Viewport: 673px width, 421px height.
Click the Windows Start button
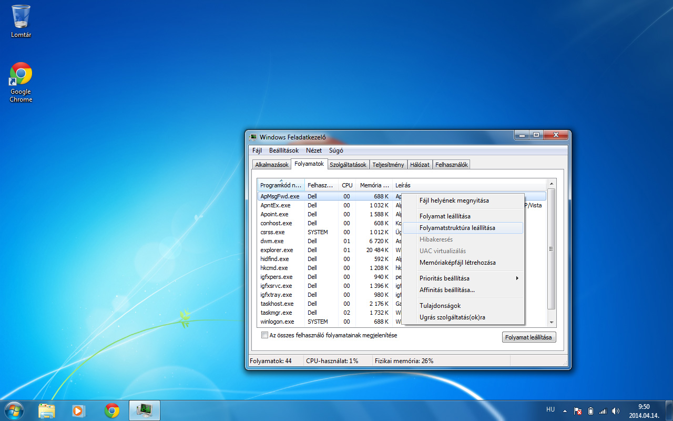(14, 410)
